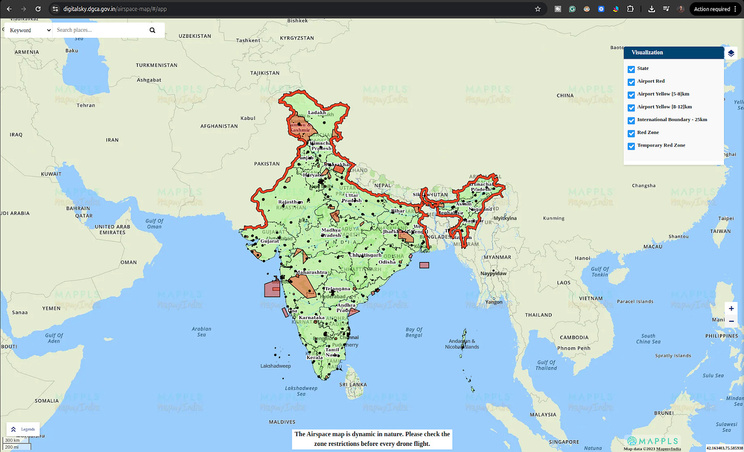Viewport: 744px width, 452px height.
Task: Click the Odisha state label
Action: (387, 262)
